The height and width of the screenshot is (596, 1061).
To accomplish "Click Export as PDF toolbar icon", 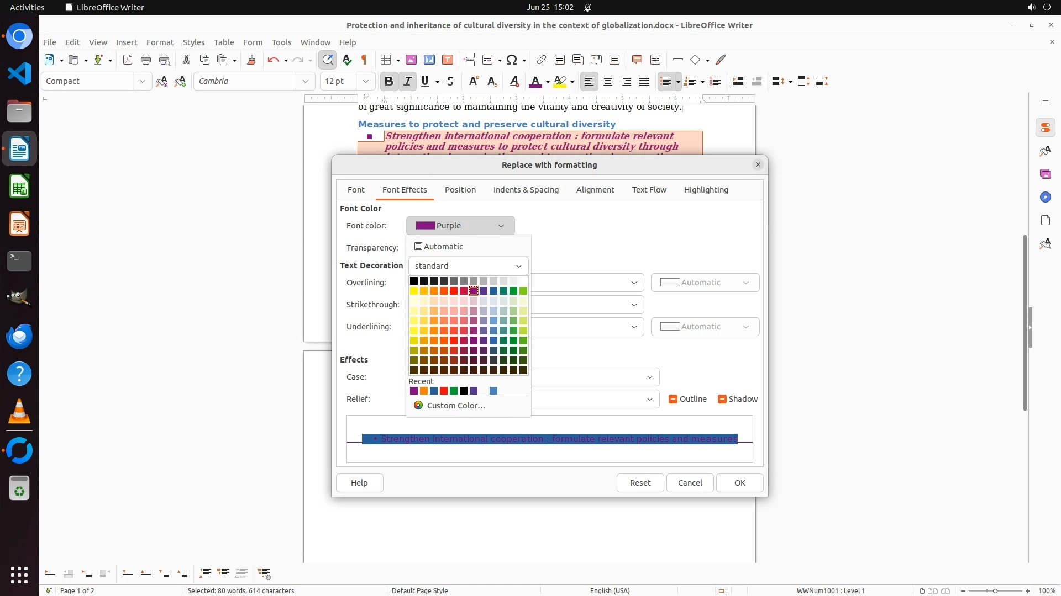I will [x=128, y=60].
